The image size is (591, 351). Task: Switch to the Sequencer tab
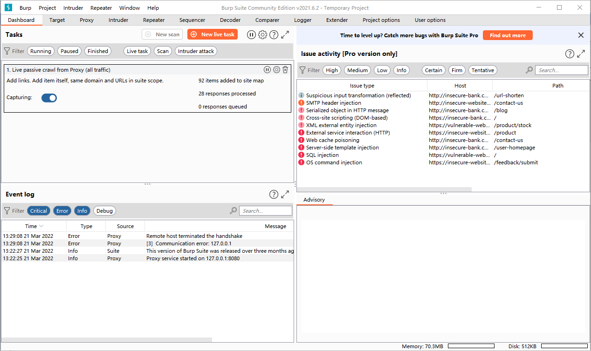(192, 20)
